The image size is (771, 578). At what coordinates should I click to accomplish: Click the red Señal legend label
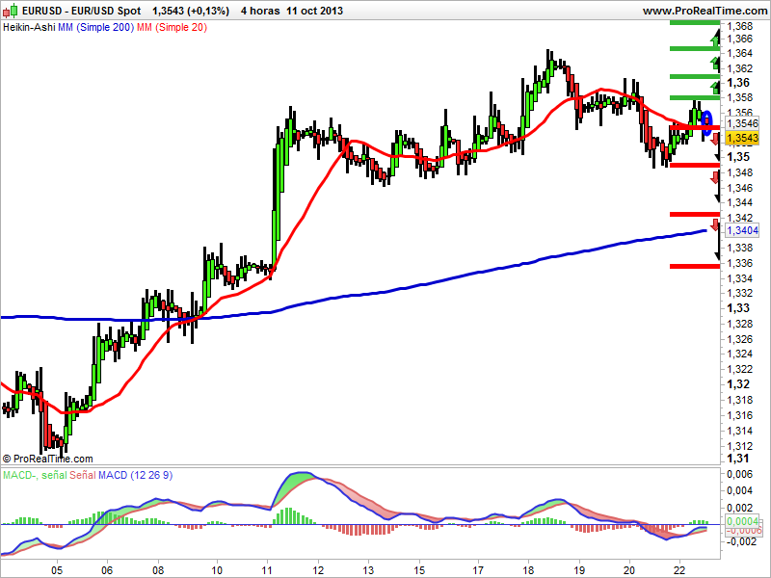(83, 475)
